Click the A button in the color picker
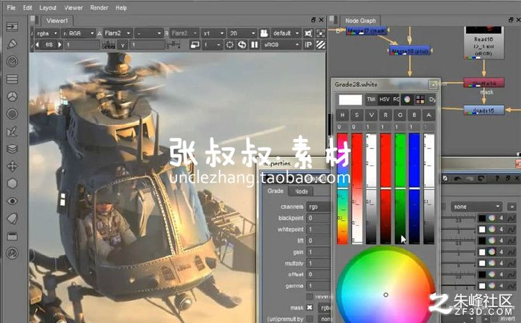This screenshot has height=323, width=521. (x=429, y=115)
